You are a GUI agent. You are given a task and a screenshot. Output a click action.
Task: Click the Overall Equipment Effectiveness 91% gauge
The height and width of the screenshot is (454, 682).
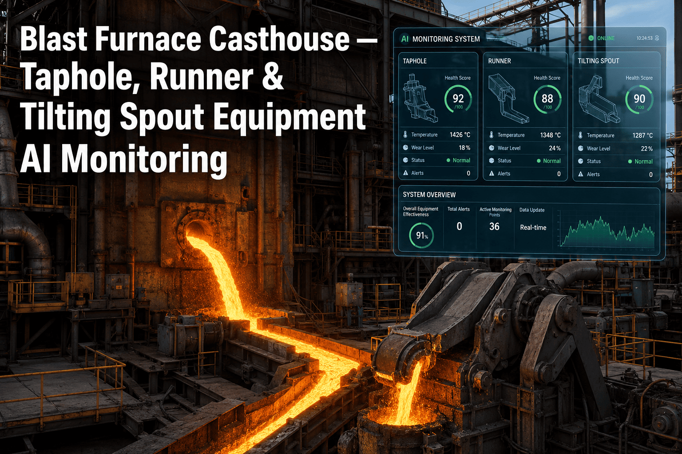[421, 236]
